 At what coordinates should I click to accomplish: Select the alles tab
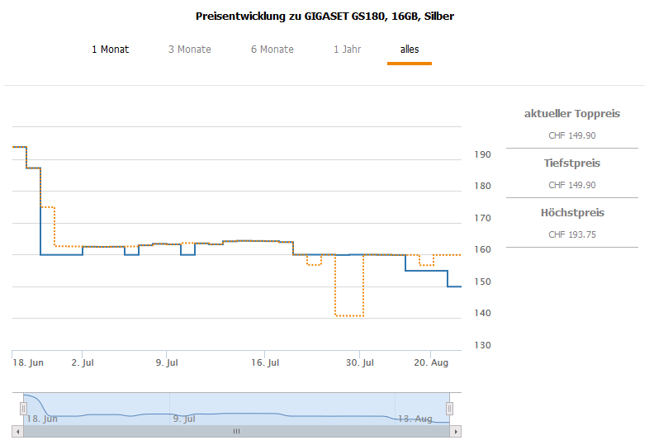tap(410, 50)
